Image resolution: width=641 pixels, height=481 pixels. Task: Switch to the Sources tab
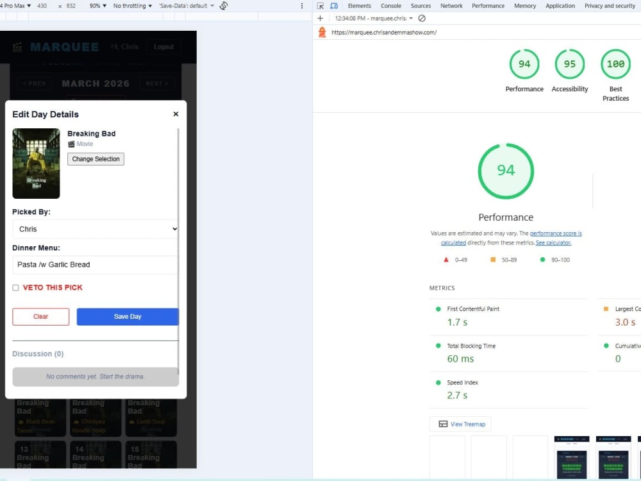(420, 6)
